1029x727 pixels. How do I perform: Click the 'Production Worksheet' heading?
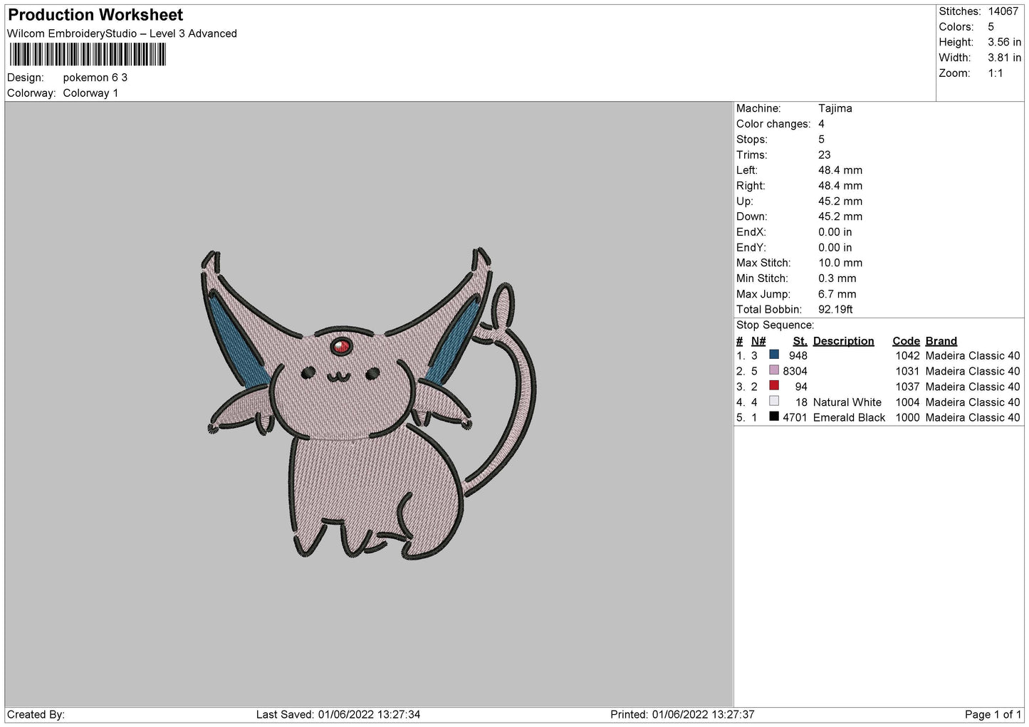click(95, 15)
